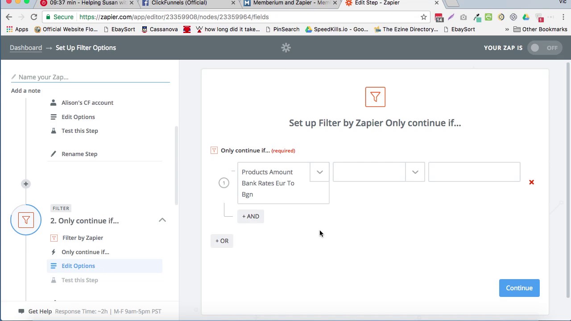571x321 pixels.
Task: Click greyed Test this Step under Filter
Action: pyautogui.click(x=80, y=280)
